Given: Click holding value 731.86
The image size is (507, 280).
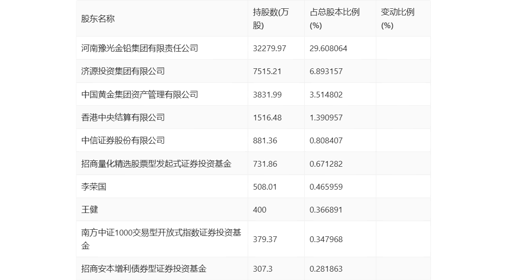Looking at the screenshot, I should pos(265,164).
